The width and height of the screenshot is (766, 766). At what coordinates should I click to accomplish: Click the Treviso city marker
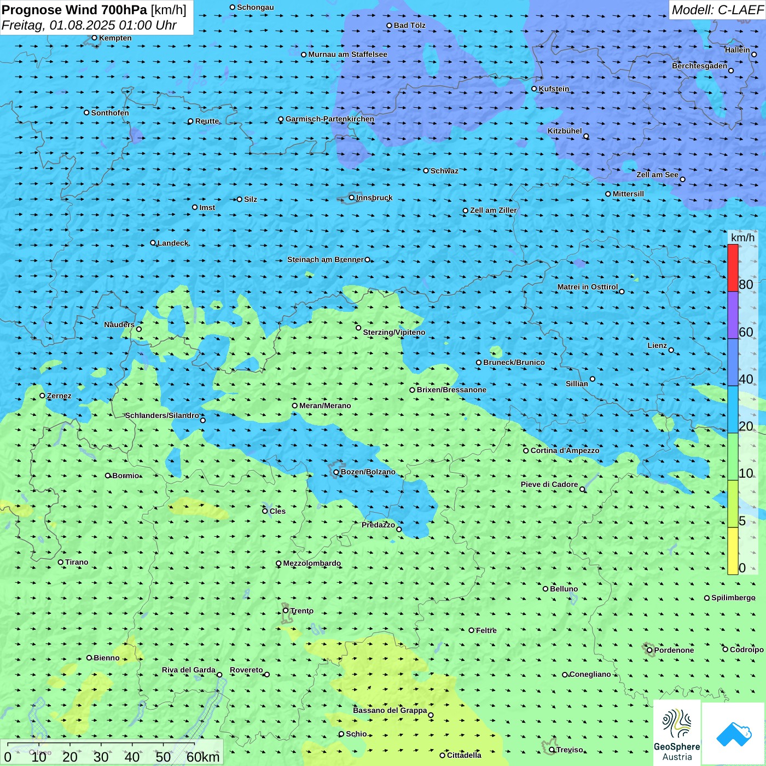(x=552, y=750)
